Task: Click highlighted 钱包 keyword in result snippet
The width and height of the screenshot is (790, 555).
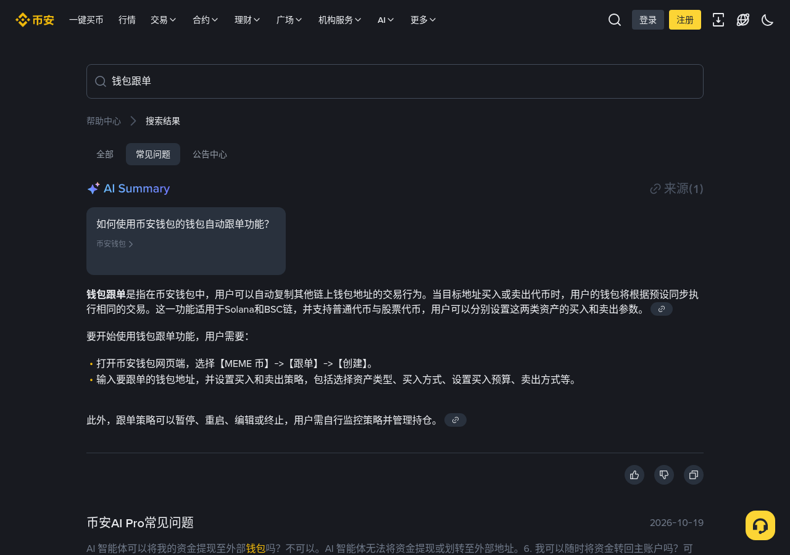Action: click(x=256, y=548)
